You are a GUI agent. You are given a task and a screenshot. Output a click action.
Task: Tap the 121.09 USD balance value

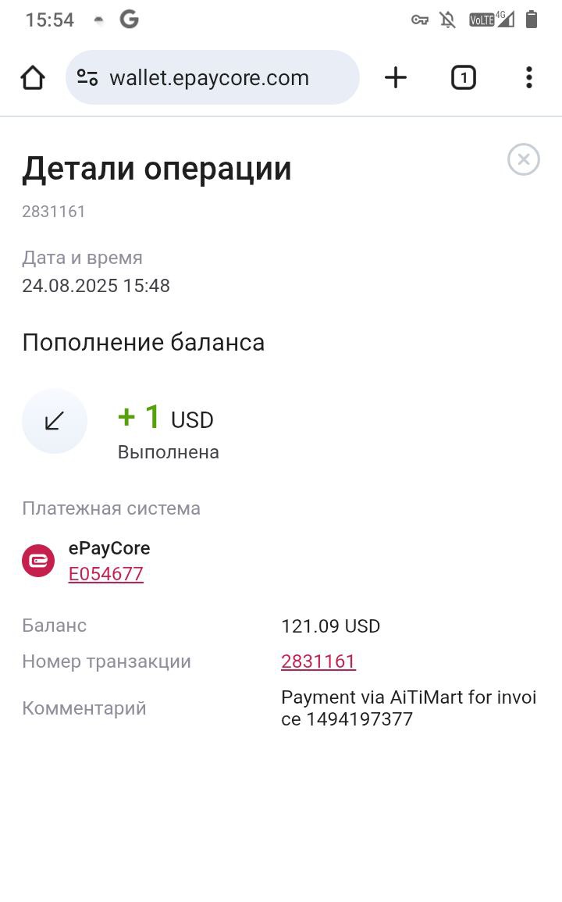[331, 626]
